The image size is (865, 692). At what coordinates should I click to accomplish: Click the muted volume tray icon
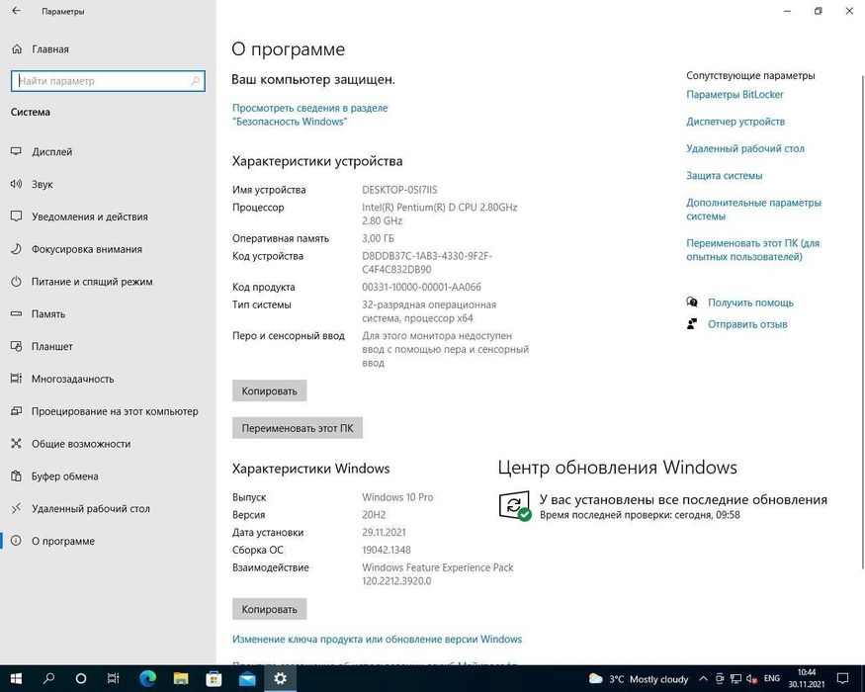751,679
